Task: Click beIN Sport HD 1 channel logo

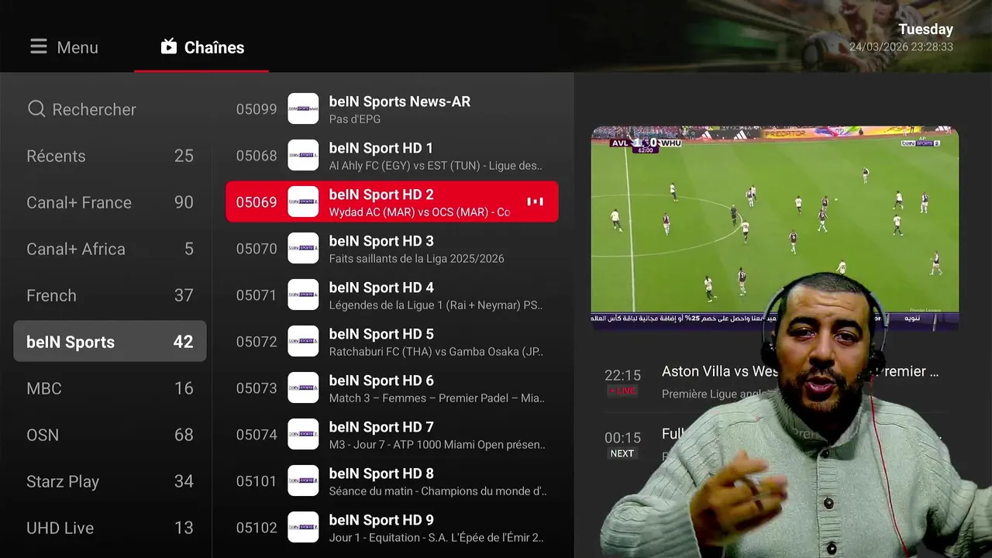Action: [303, 155]
